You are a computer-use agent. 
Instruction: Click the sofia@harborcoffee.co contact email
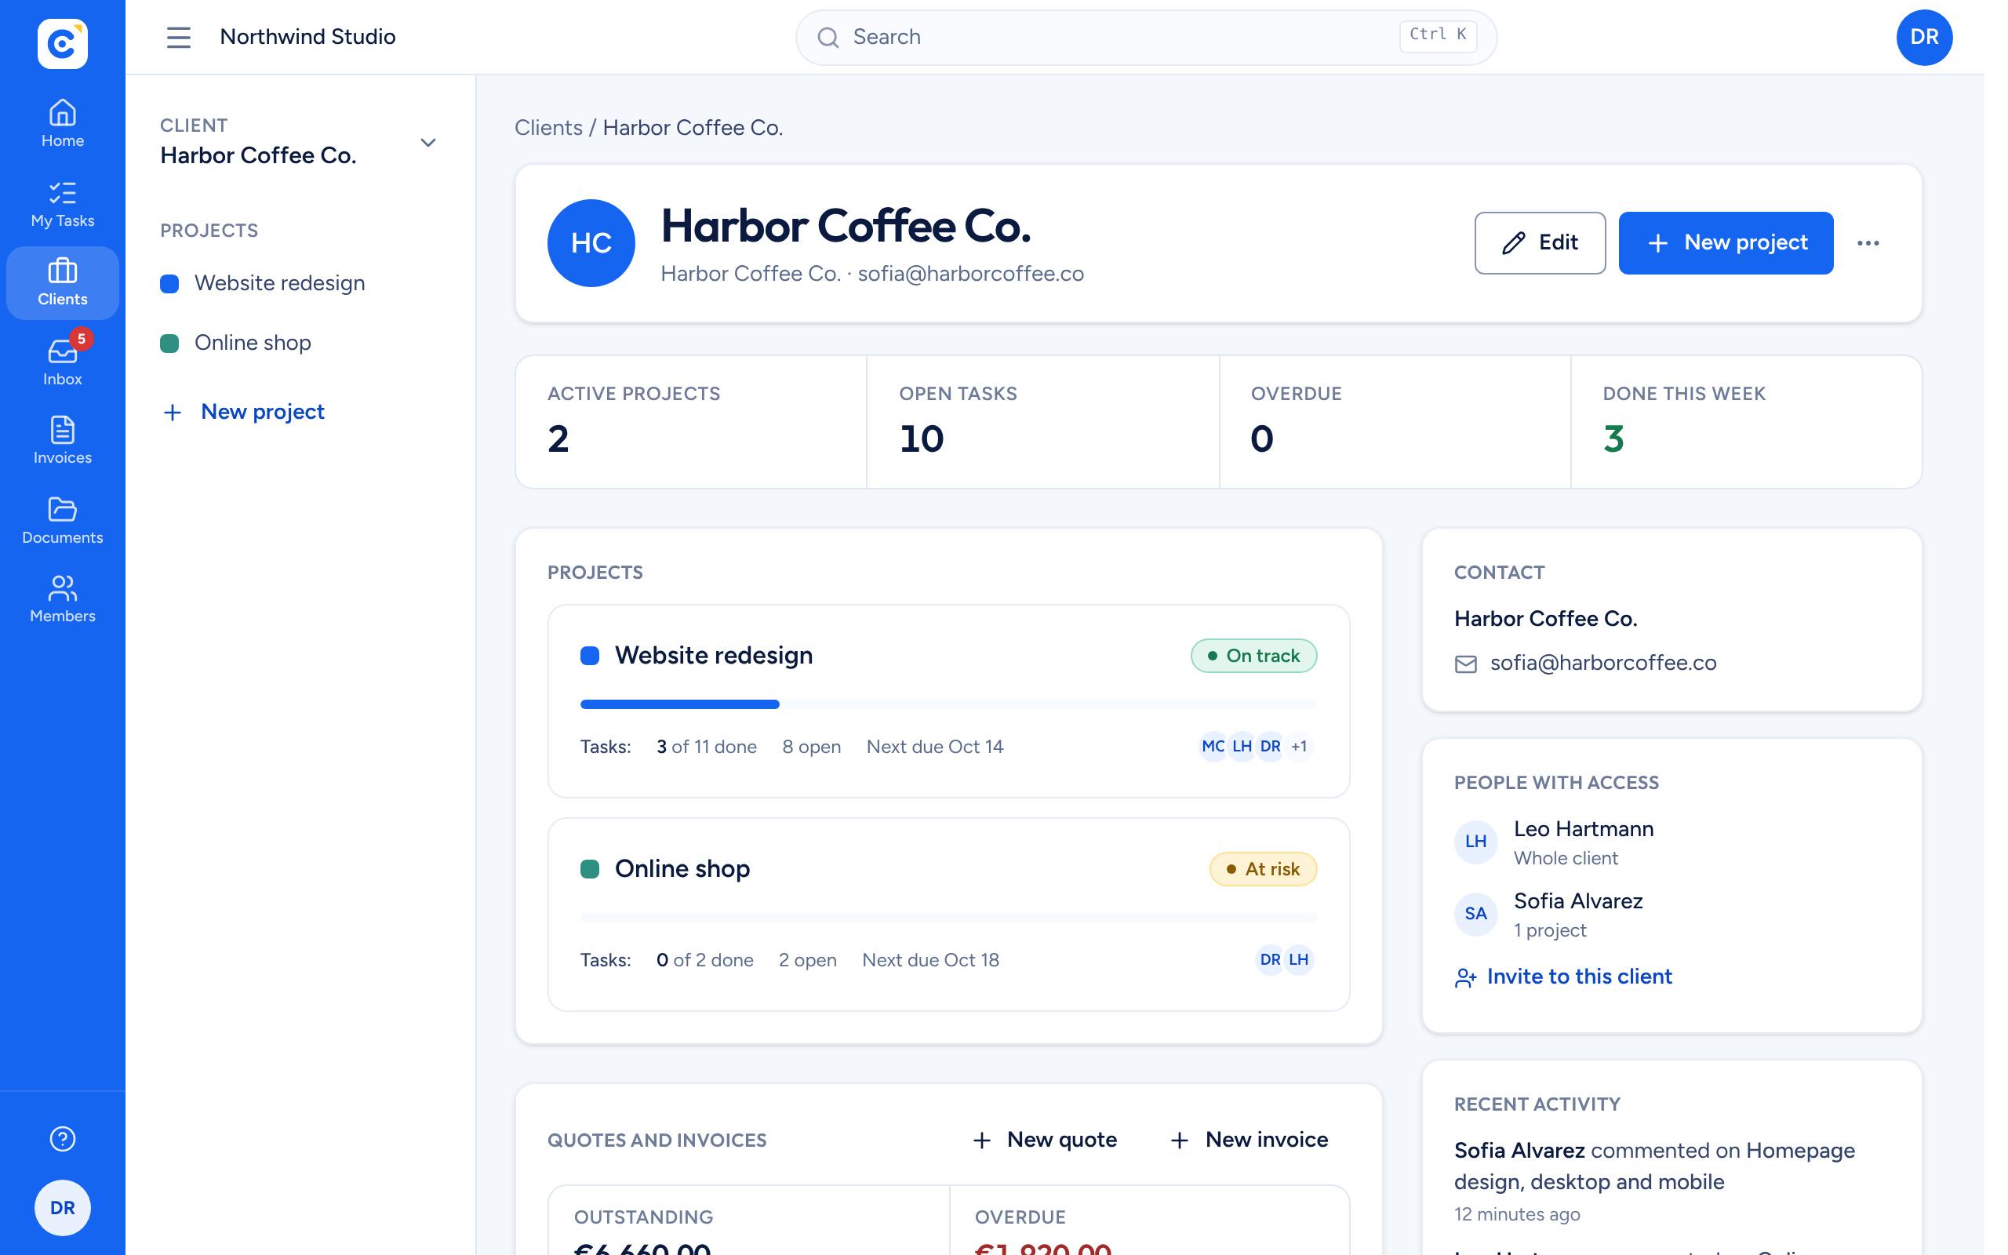click(1602, 664)
